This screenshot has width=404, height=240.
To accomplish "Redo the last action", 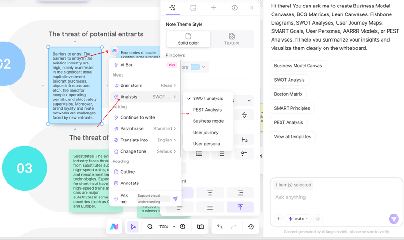I will coord(234,226).
